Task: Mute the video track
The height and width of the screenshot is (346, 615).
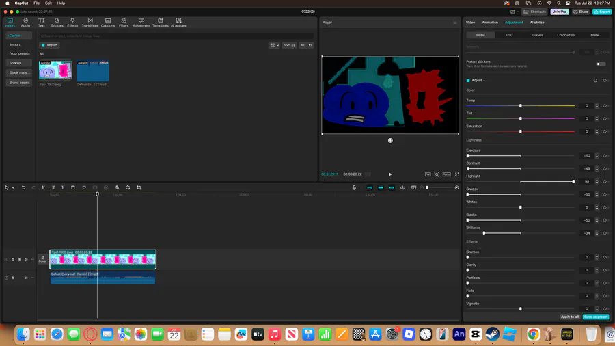Action: 26,259
